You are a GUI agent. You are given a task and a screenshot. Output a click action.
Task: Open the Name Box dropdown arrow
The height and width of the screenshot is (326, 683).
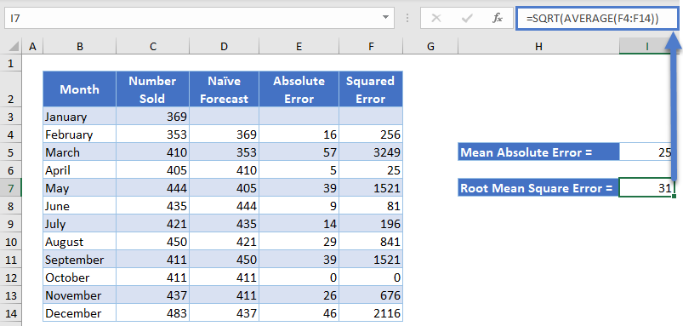click(x=385, y=18)
